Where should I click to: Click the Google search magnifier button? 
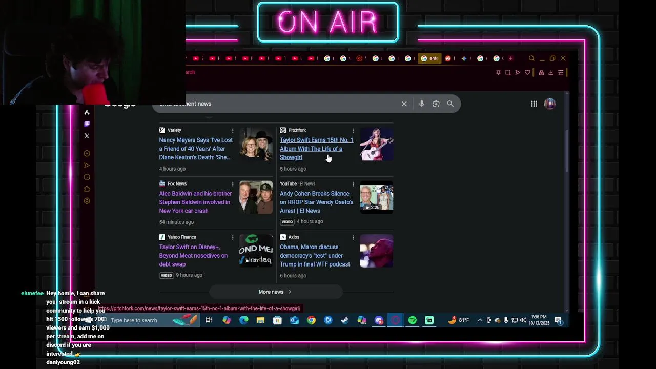click(450, 104)
